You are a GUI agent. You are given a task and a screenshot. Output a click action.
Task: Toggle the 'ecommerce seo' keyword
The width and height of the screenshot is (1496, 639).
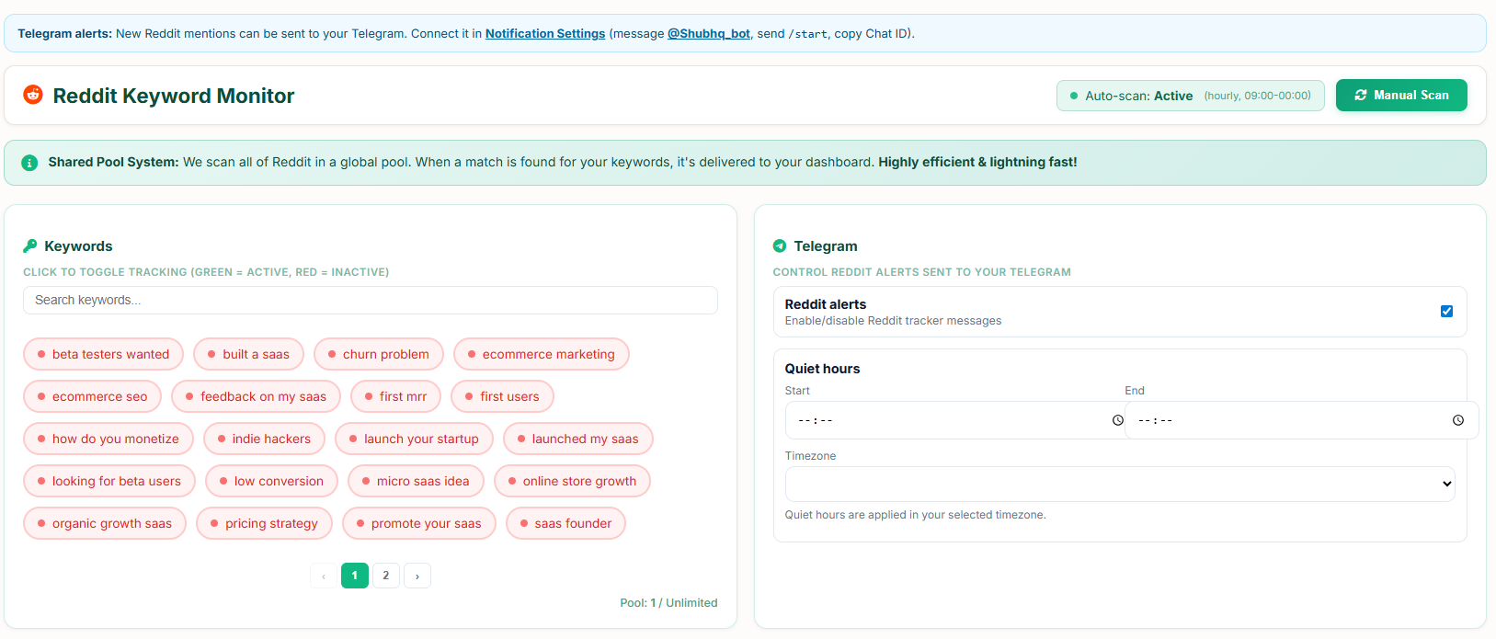tap(92, 396)
